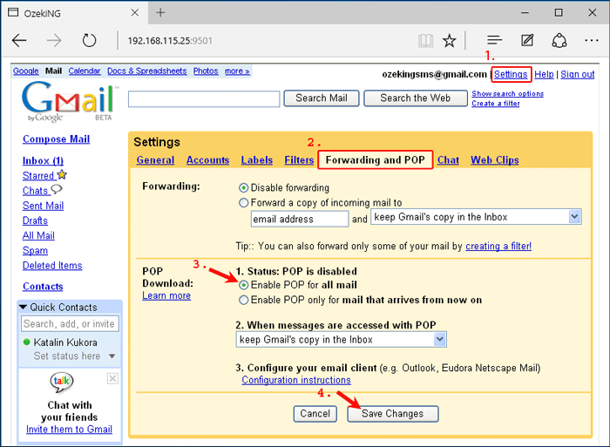Viewport: 610px width, 447px height.
Task: Click Show search options link
Action: (x=507, y=94)
